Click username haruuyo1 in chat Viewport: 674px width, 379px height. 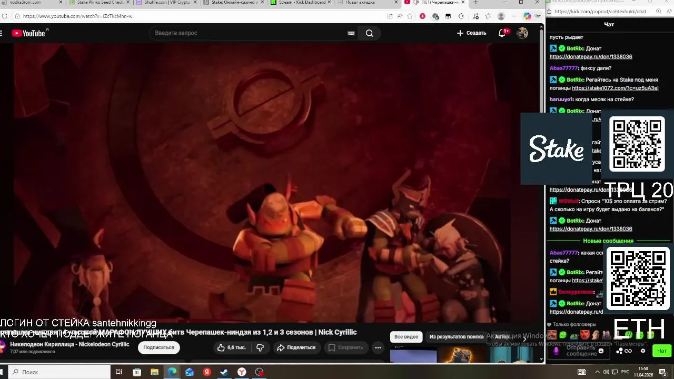pyautogui.click(x=561, y=99)
